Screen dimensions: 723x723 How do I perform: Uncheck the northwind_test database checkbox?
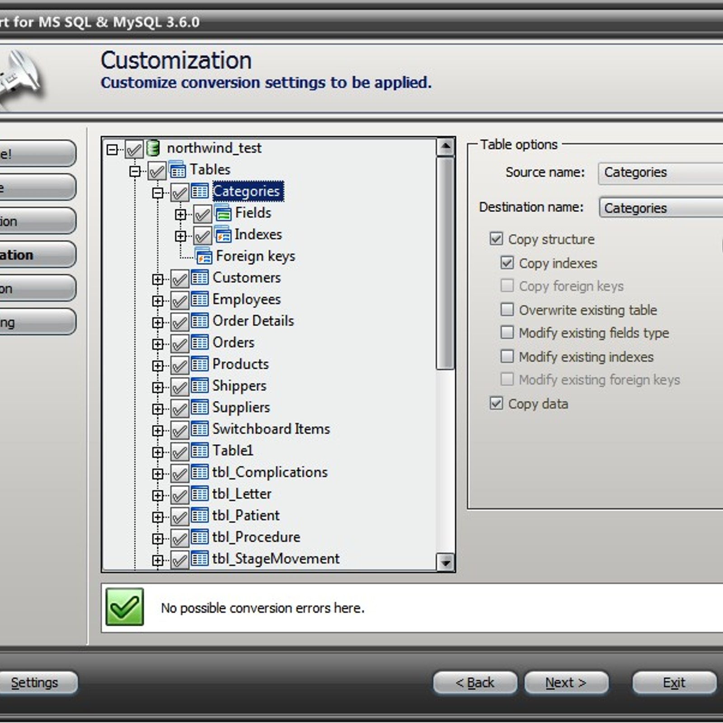pos(134,149)
